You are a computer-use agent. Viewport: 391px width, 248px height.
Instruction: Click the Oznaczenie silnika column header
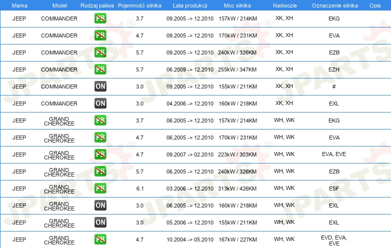point(335,5)
